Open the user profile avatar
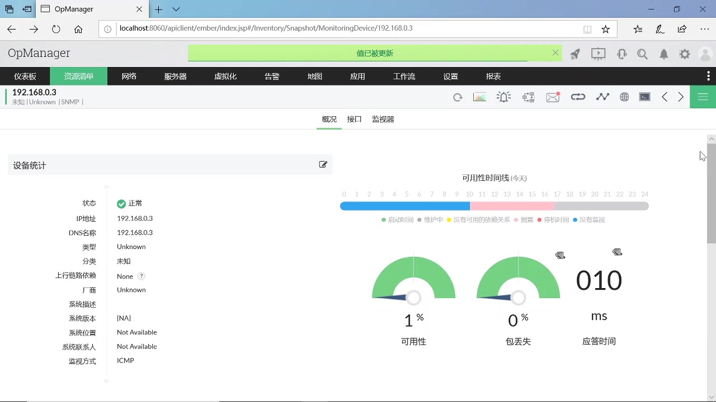The width and height of the screenshot is (716, 402). pos(705,54)
